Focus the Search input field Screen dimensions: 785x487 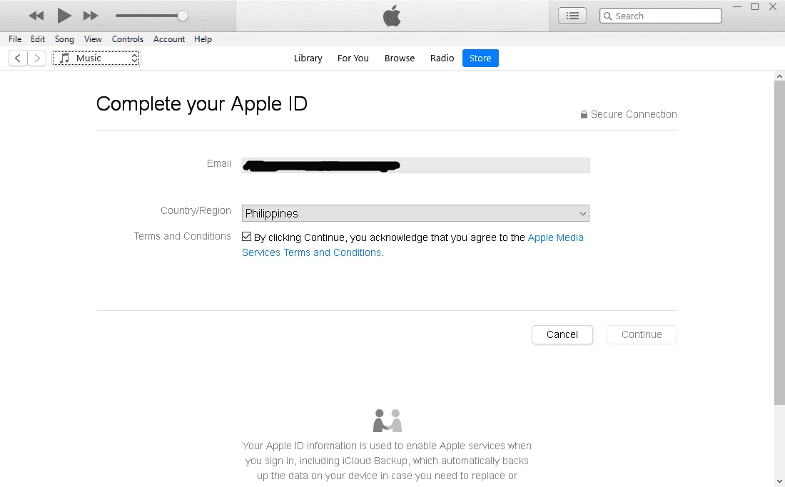click(x=660, y=16)
